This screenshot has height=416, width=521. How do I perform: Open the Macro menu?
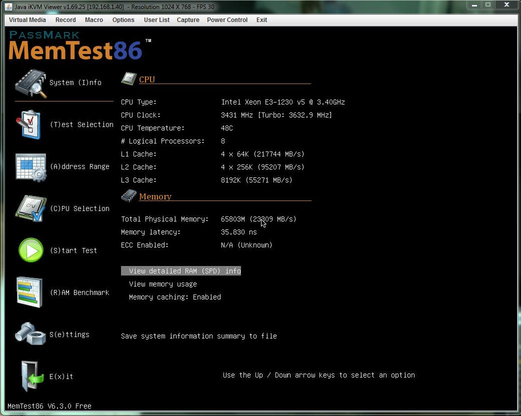94,20
